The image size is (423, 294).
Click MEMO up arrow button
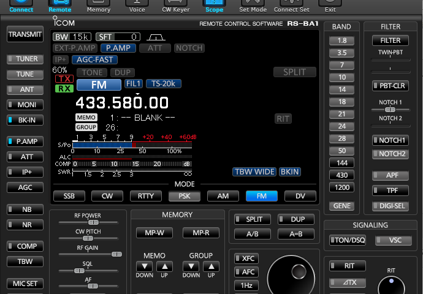coord(164,266)
